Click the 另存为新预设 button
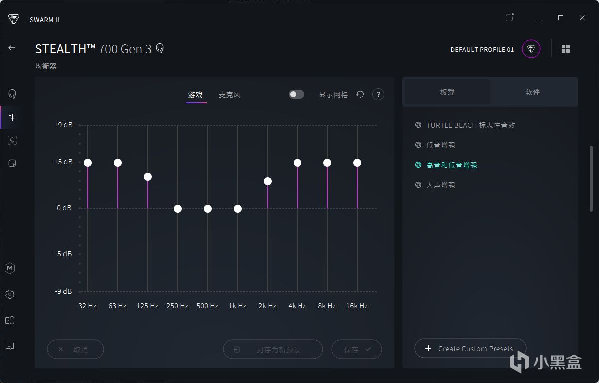 pos(273,349)
